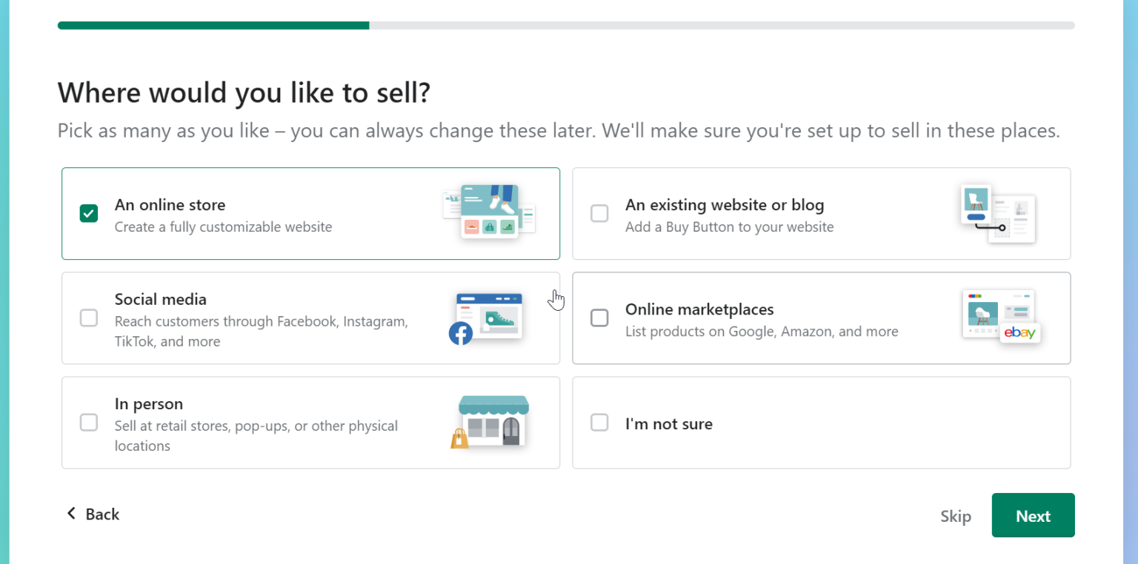Click the green progress bar
Image resolution: width=1138 pixels, height=564 pixels.
[215, 24]
